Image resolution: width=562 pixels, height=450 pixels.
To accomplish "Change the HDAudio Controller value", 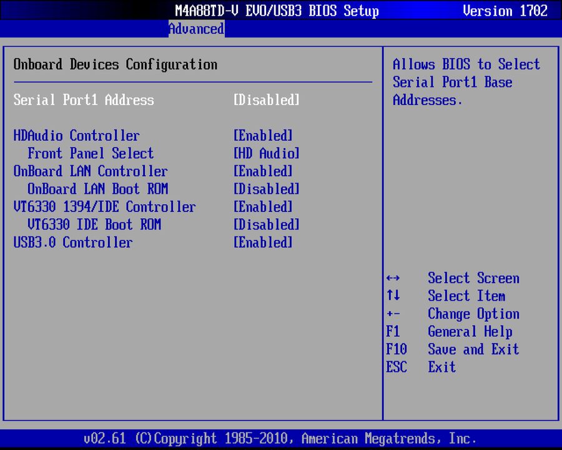I will (262, 136).
